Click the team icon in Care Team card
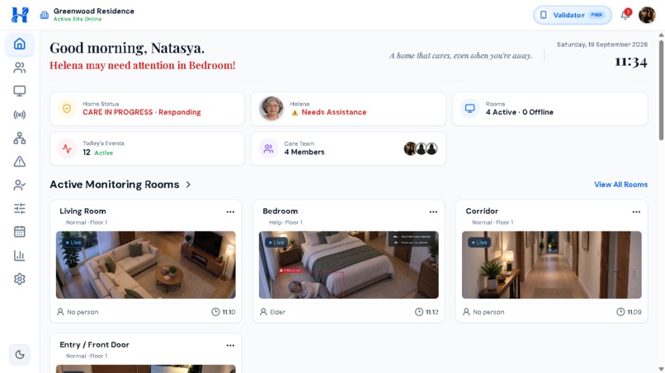This screenshot has height=373, width=665. pyautogui.click(x=268, y=148)
